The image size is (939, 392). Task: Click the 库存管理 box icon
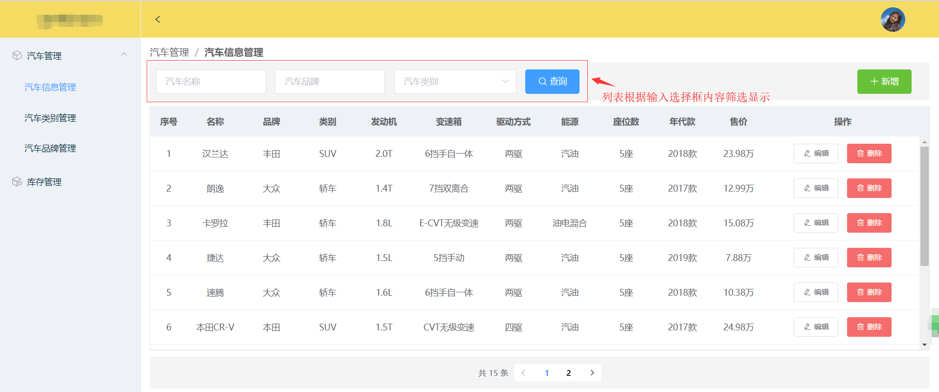(17, 182)
